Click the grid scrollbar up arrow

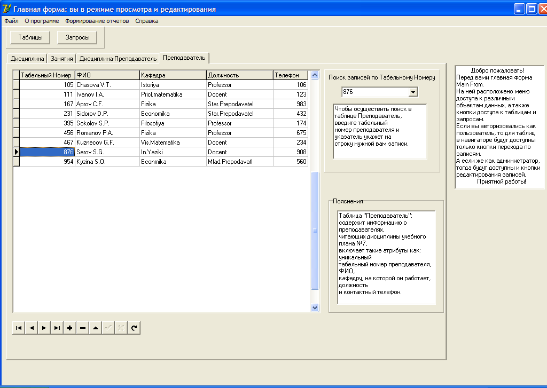[315, 75]
